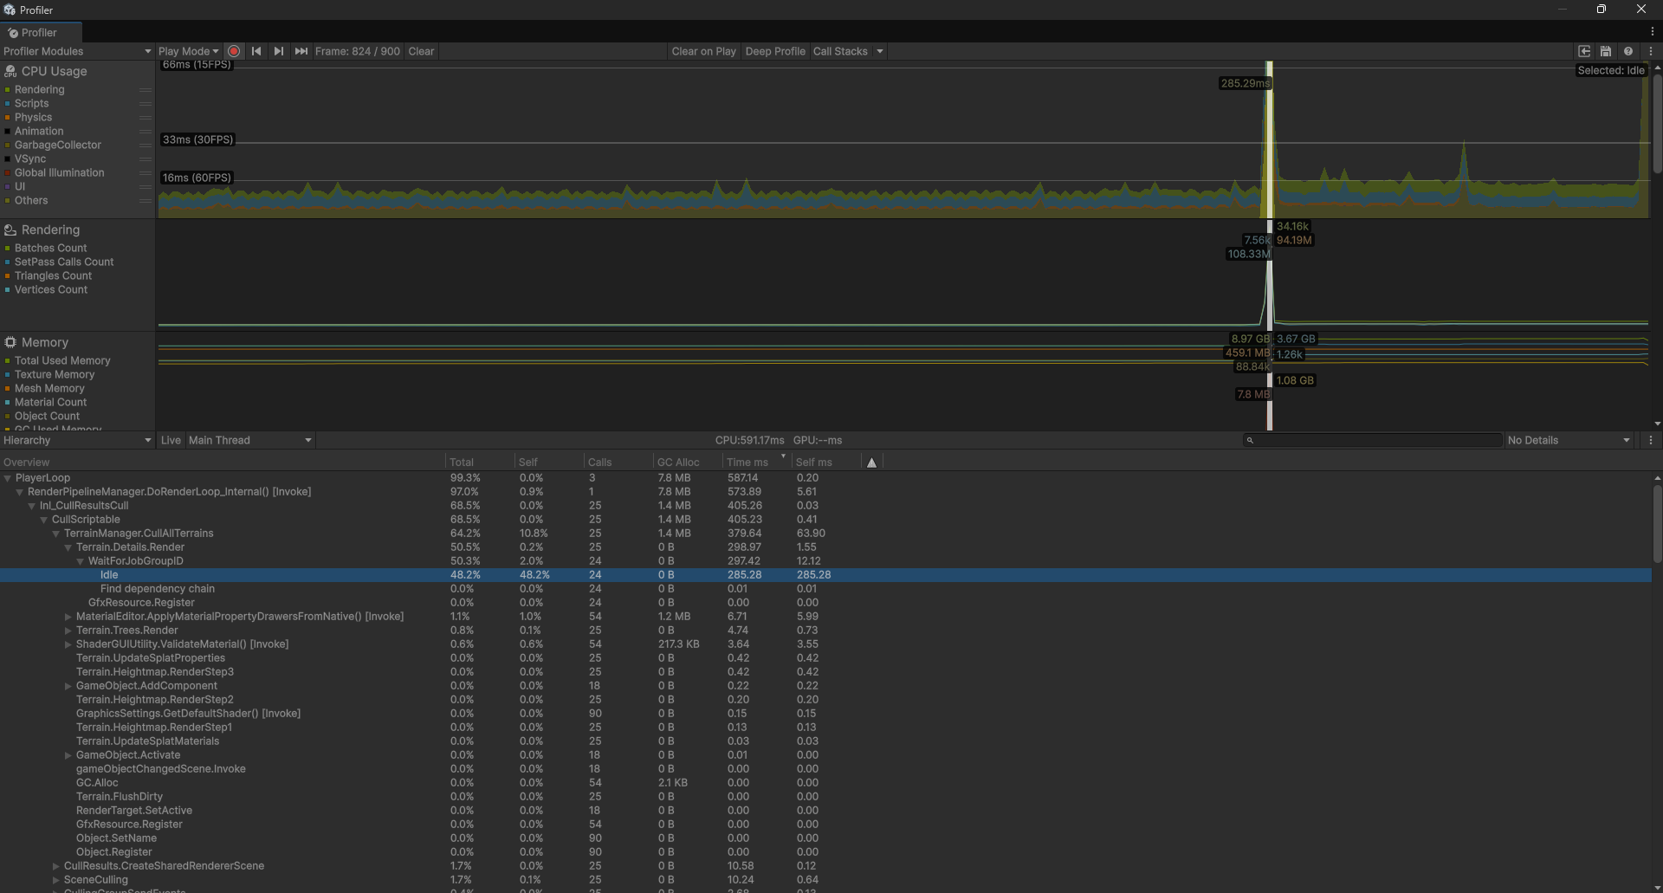
Task: Click the record button in the toolbar
Action: point(233,51)
